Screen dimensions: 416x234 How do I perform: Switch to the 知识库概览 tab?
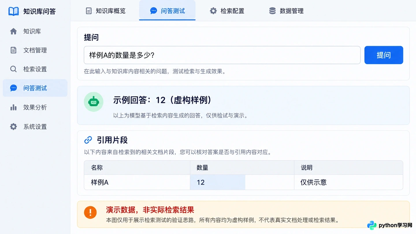(106, 11)
